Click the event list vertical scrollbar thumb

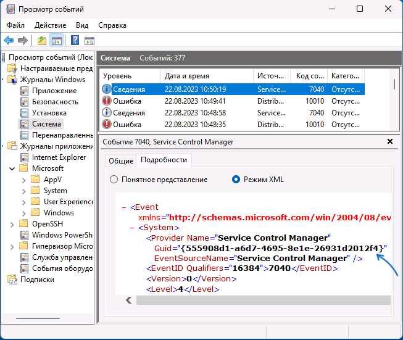point(394,85)
